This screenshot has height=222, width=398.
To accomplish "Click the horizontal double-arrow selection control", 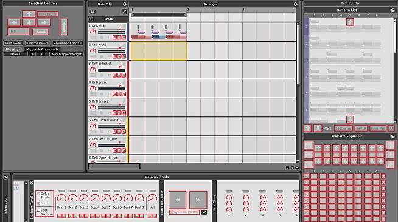I will 41,32.
